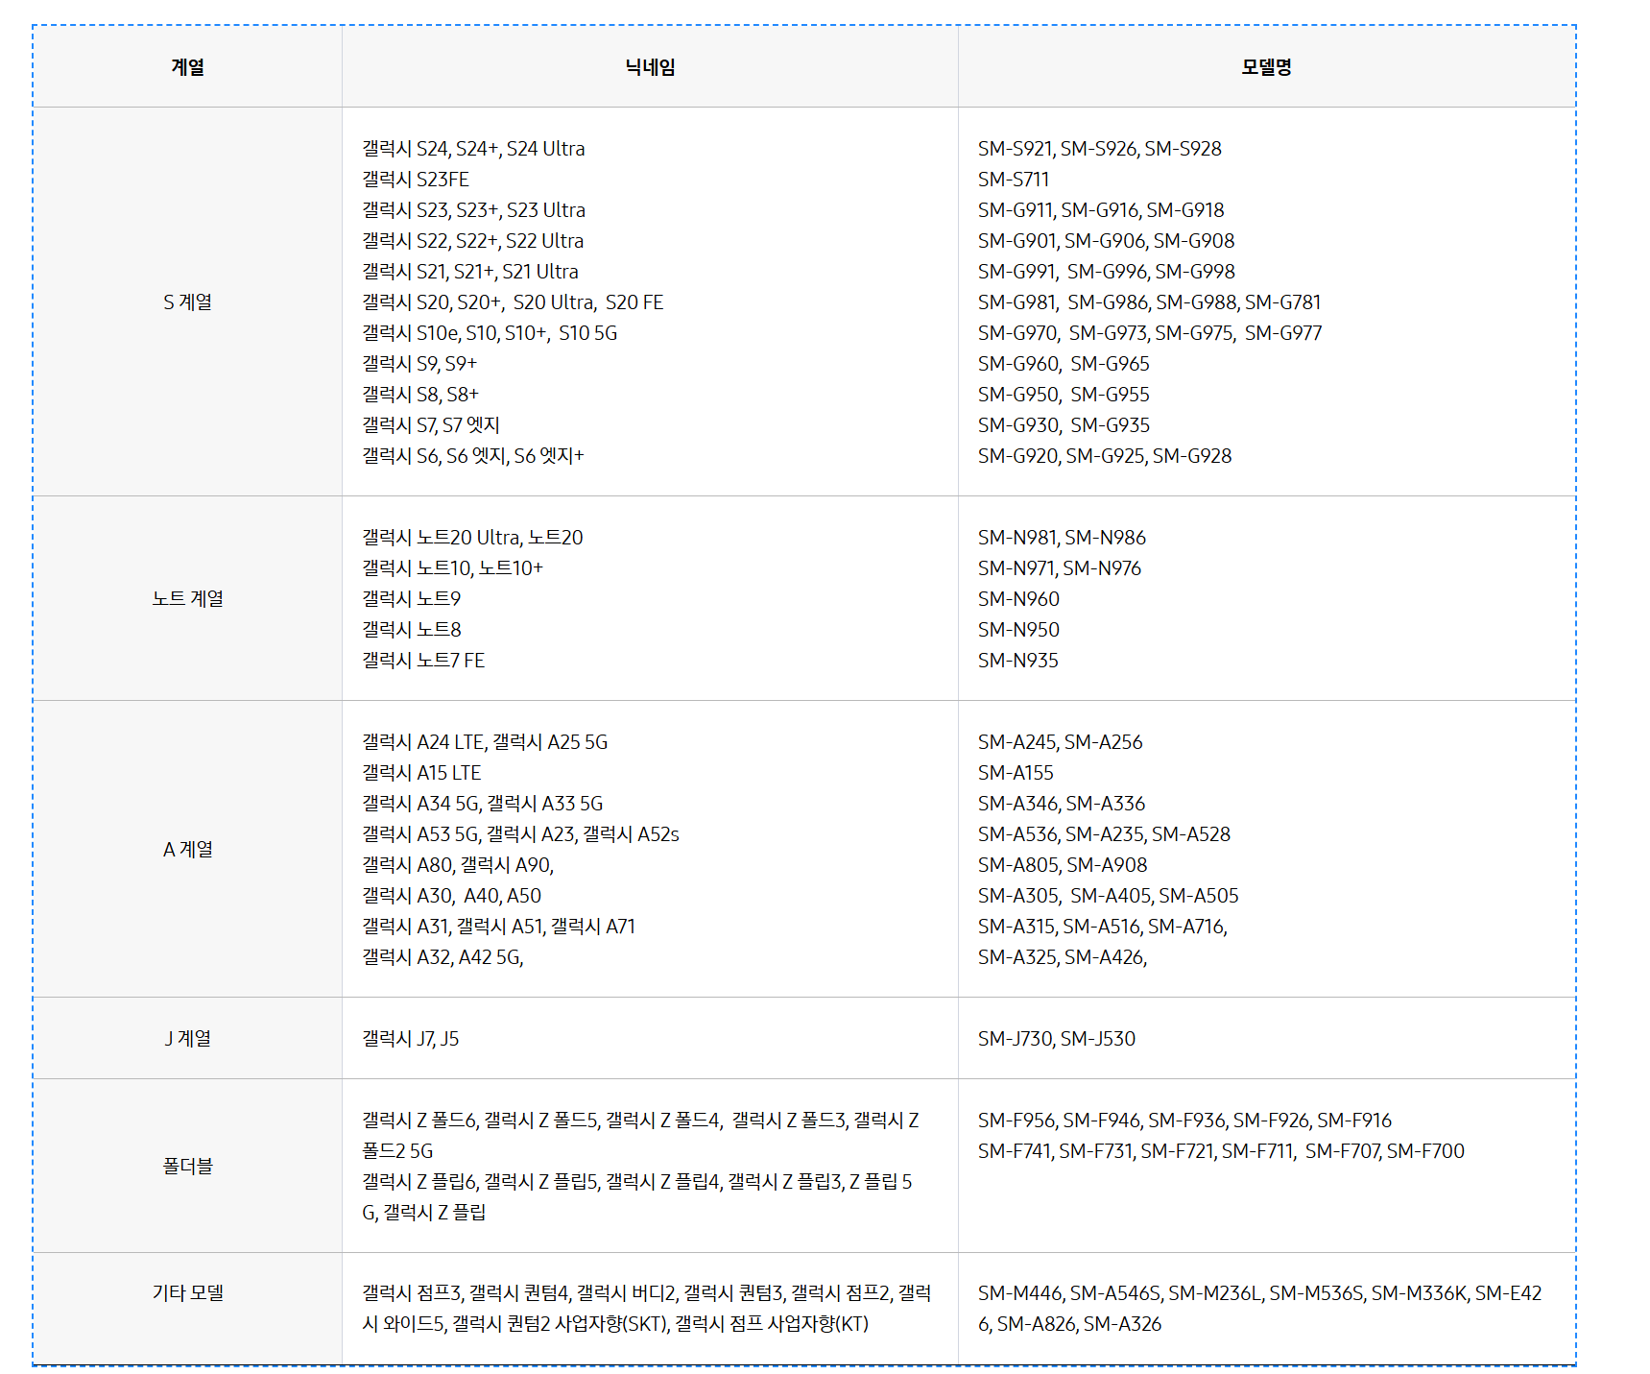Viewport: 1650px width, 1374px height.
Task: Click SM-G901, SM-G906, SM-G908 model text
Action: 1107,241
